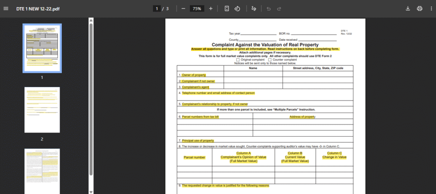Click 'The requested change in value' line
The image size is (436, 194).
point(226,186)
